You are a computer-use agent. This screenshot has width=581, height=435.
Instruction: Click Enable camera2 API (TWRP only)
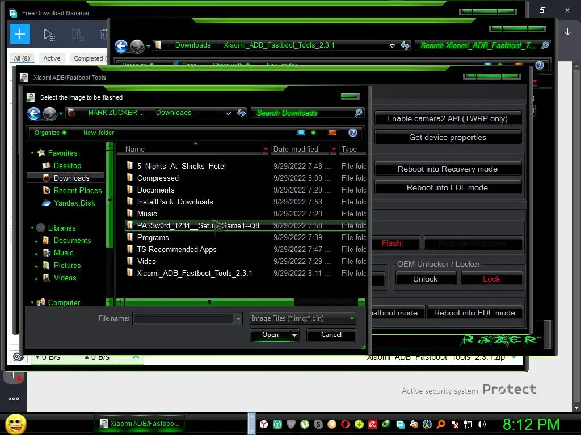click(447, 118)
